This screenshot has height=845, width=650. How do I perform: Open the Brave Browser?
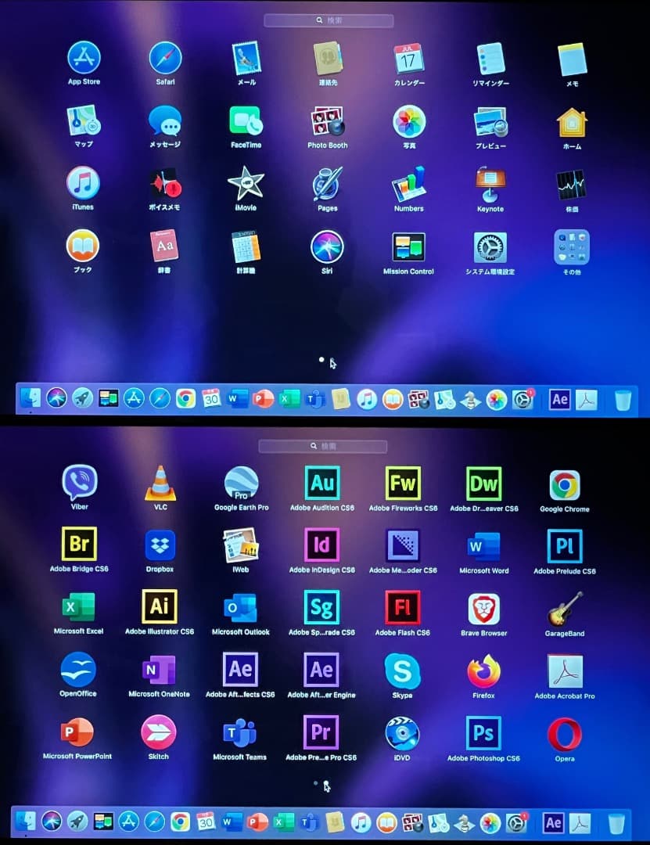click(483, 609)
